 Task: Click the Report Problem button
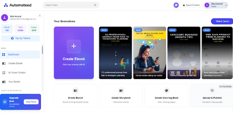[191, 5]
